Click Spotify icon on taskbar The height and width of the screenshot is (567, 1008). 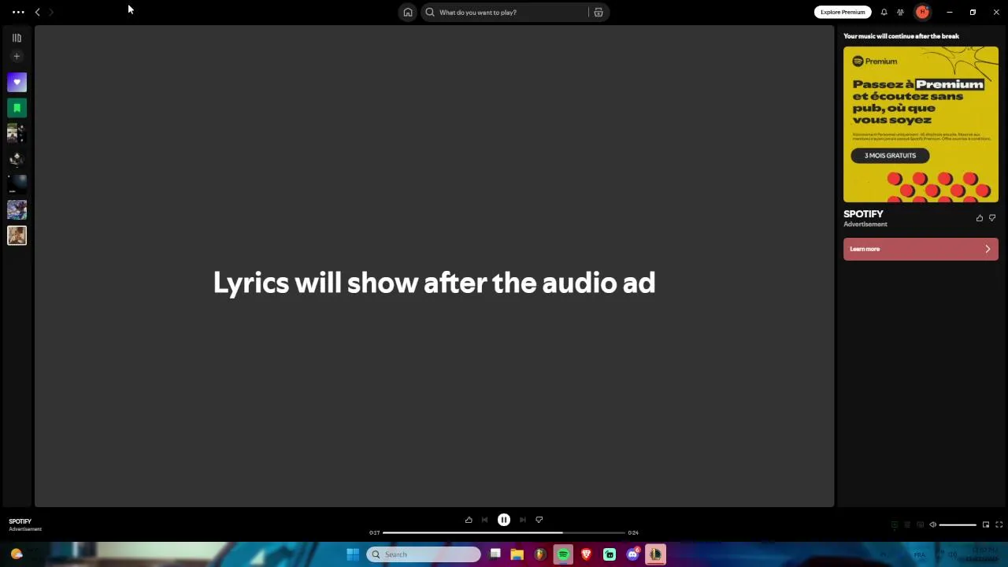click(563, 554)
